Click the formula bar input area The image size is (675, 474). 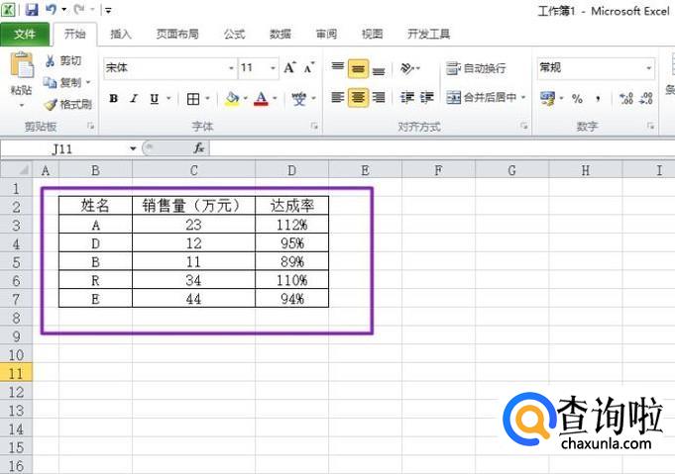[x=442, y=148]
